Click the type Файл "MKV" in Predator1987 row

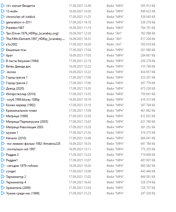[x=115, y=28]
